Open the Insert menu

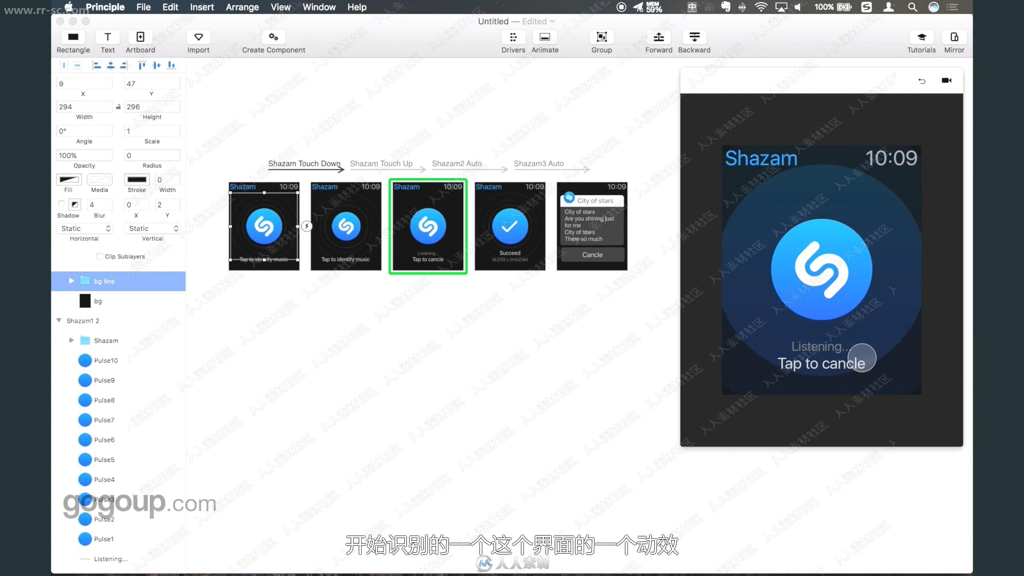click(202, 7)
